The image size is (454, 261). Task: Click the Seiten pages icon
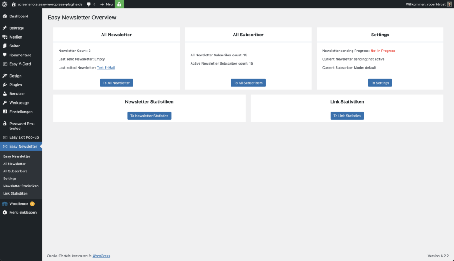click(4, 46)
